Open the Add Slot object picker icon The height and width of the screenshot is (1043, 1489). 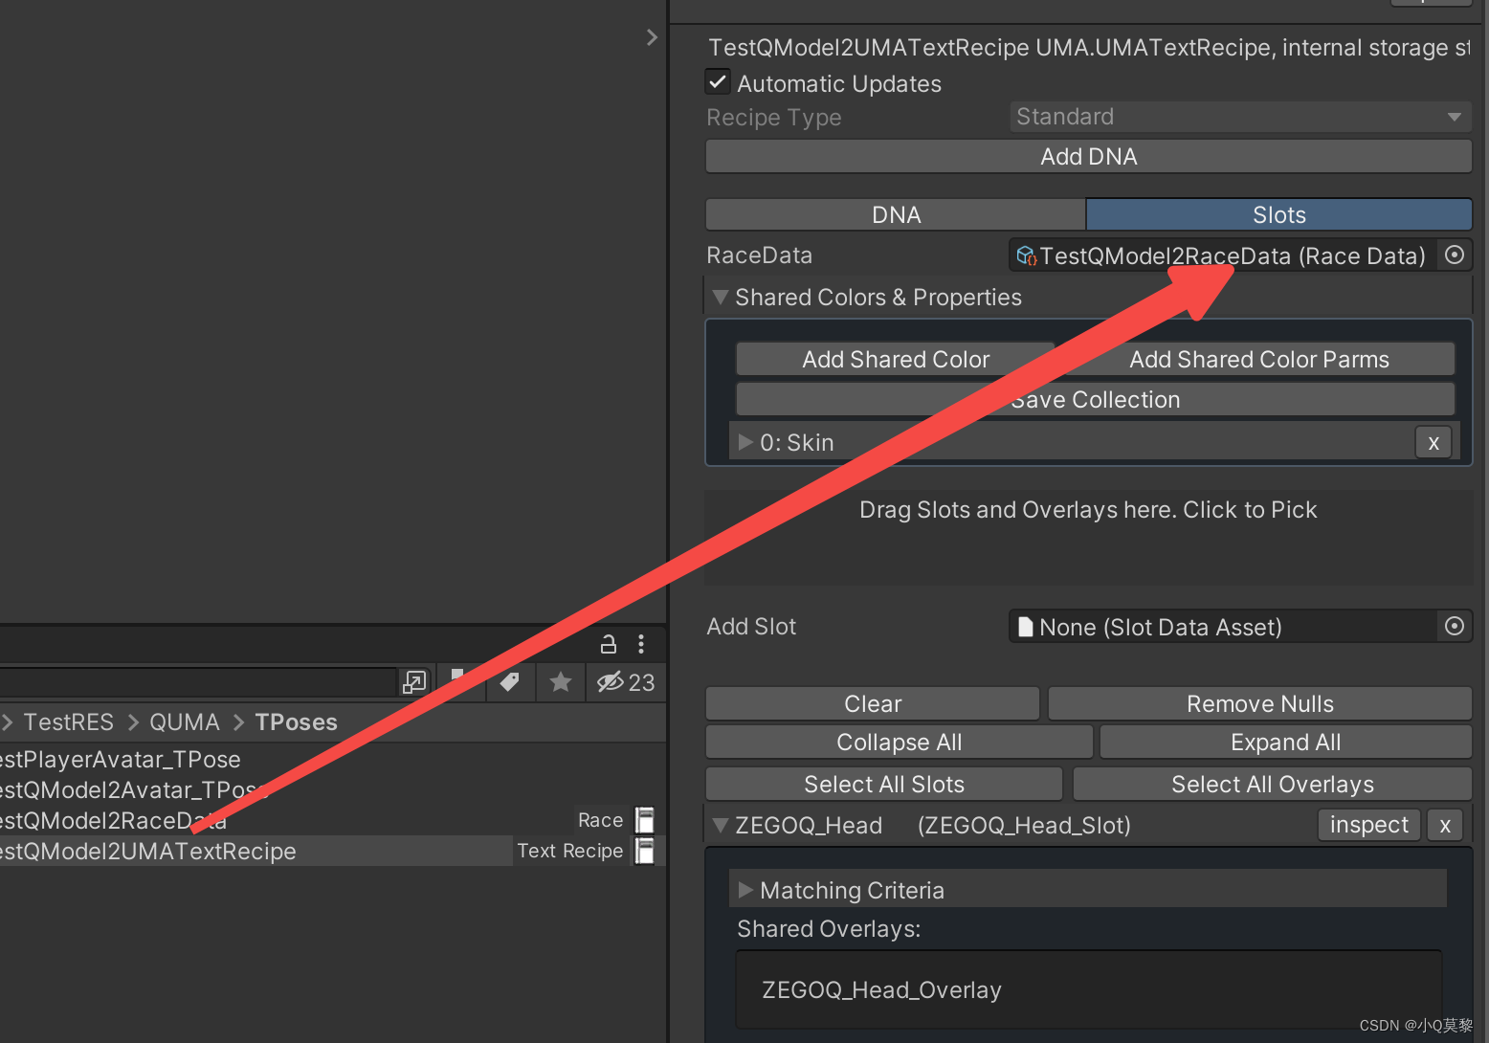point(1454,627)
